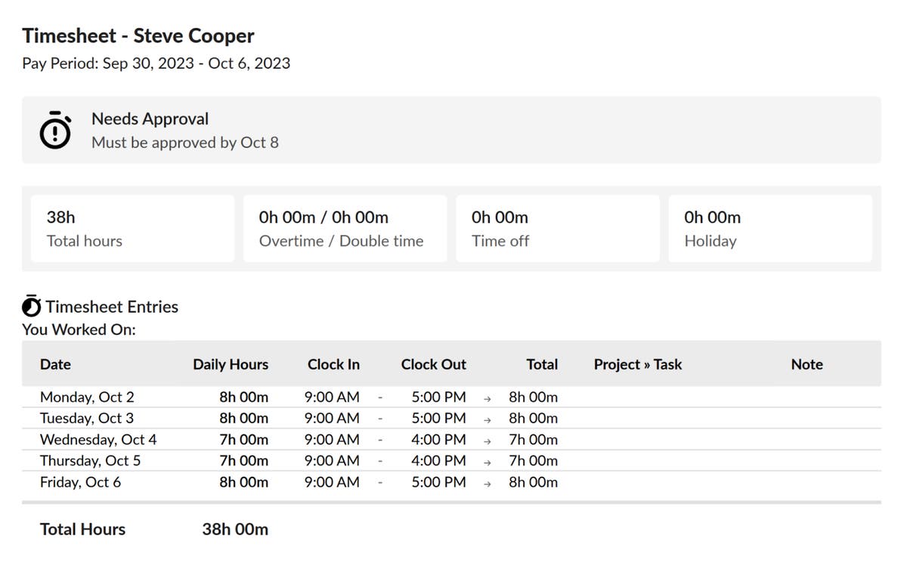The height and width of the screenshot is (572, 907).
Task: Select the Holiday summary card
Action: pos(770,227)
